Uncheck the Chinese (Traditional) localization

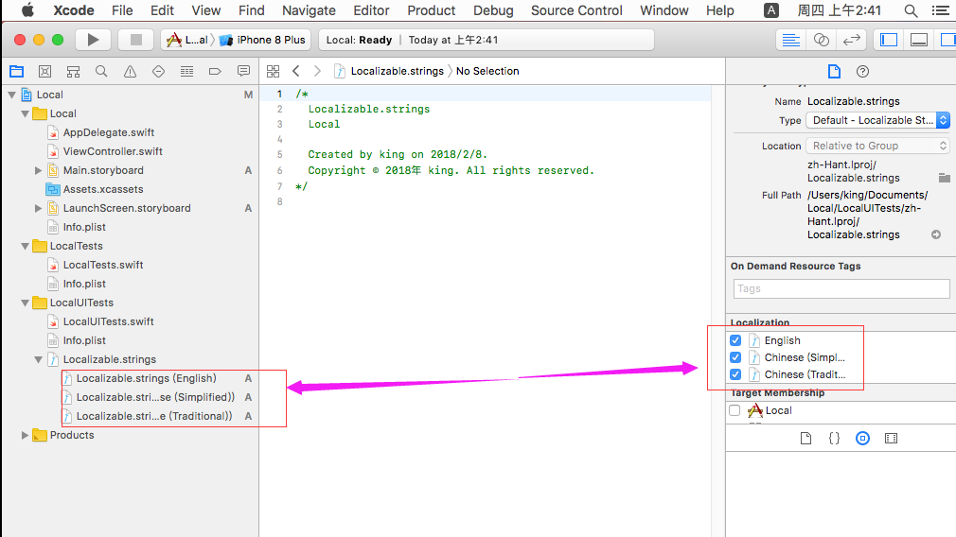735,374
